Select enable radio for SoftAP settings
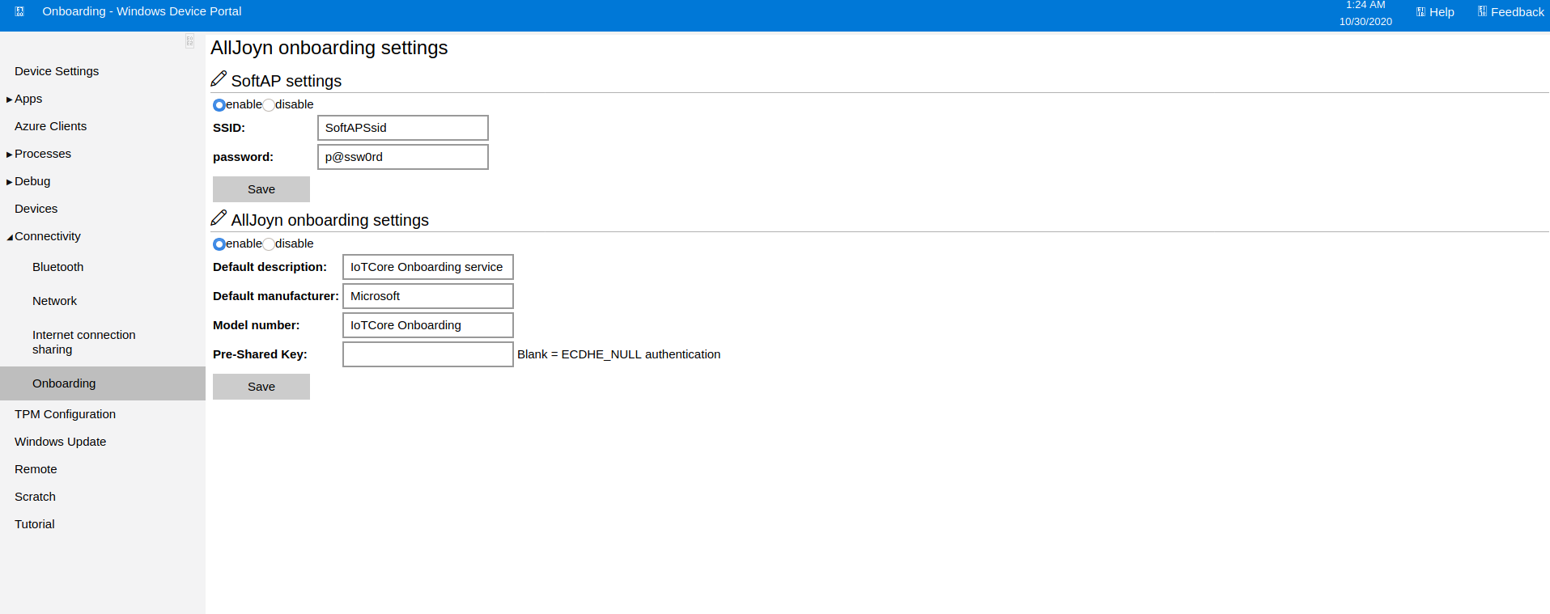Screen dimensions: 1550x614 coord(219,105)
